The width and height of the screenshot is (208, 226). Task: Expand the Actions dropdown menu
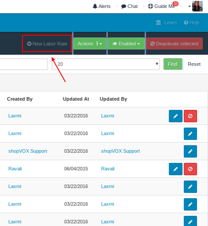coord(90,44)
